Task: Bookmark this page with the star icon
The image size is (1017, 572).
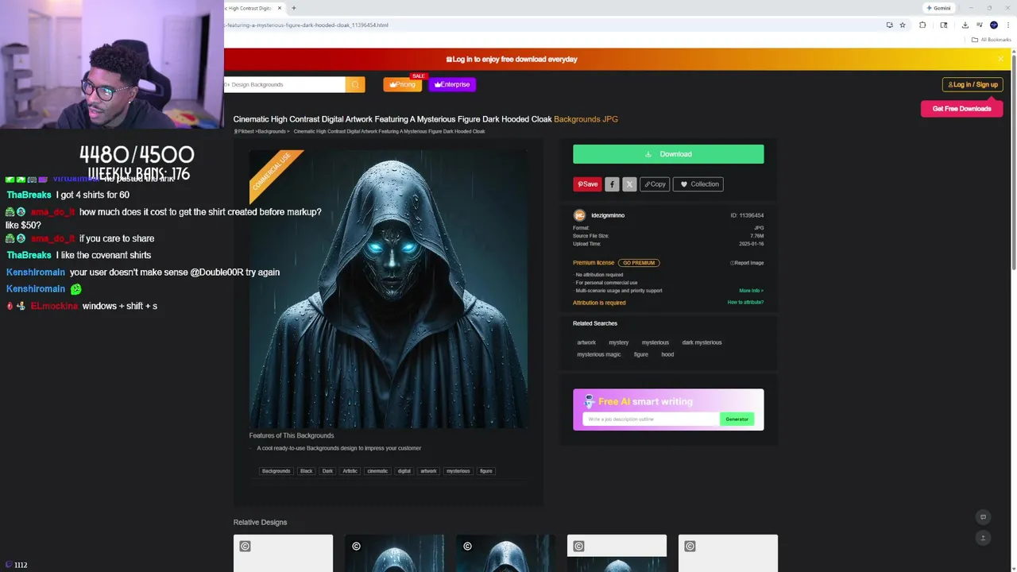Action: pos(903,25)
